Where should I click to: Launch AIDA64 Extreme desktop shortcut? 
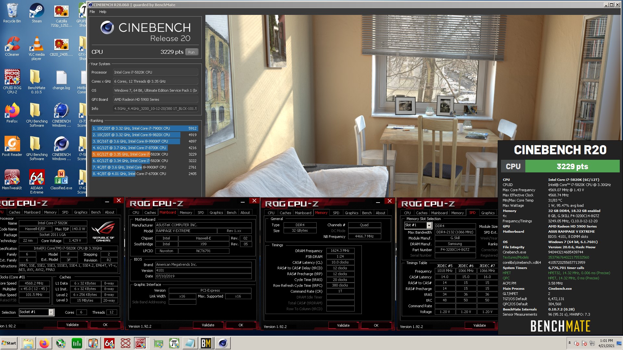pyautogui.click(x=37, y=182)
